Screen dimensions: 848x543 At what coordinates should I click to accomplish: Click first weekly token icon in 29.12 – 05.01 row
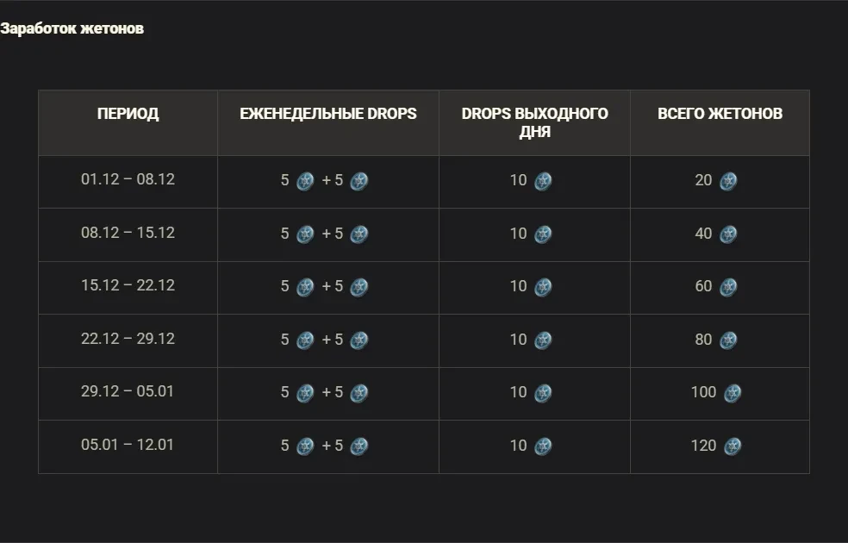point(305,393)
